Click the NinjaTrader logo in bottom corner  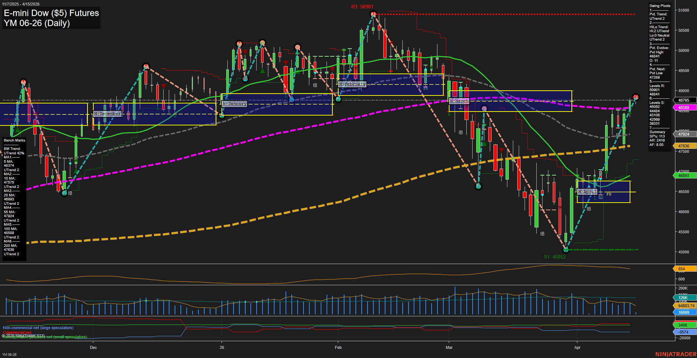click(675, 354)
